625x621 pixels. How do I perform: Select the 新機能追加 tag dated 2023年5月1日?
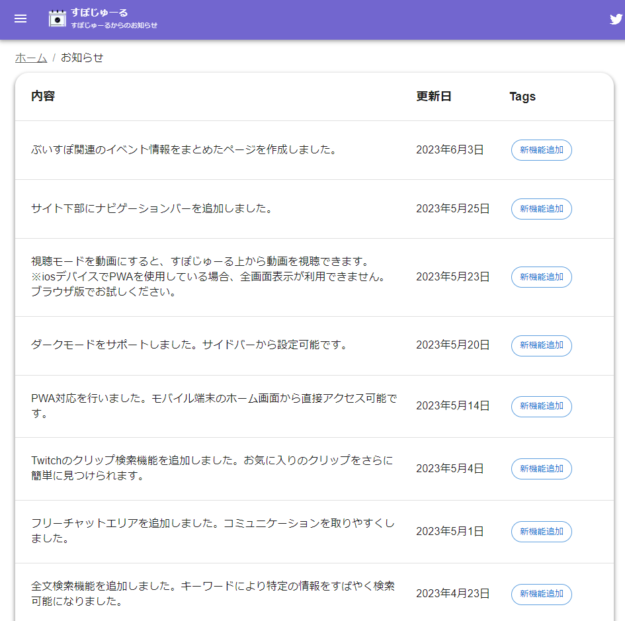coord(541,532)
